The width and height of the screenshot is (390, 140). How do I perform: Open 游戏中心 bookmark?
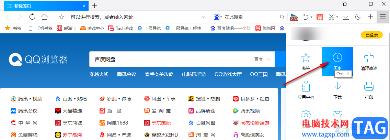tap(92, 29)
